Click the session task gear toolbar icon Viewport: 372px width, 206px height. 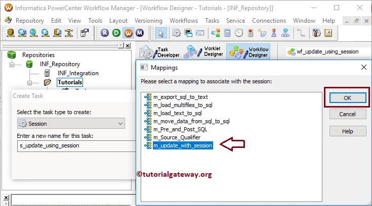(176, 33)
